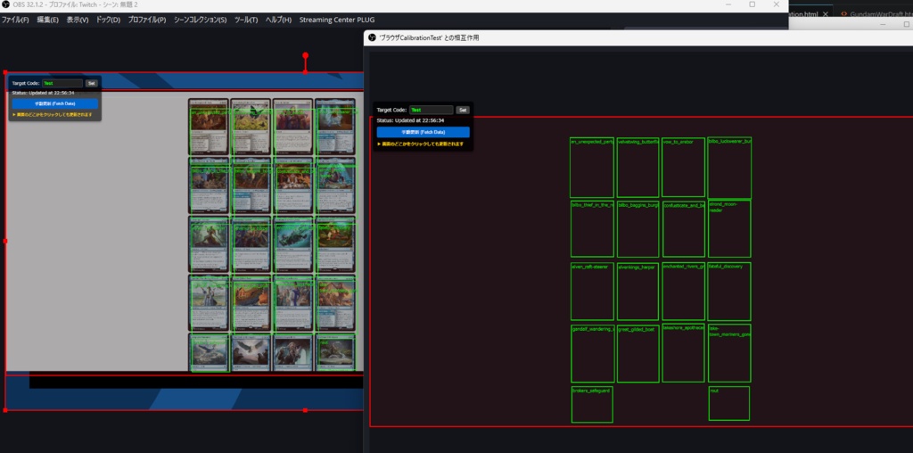Click the brokers_safeguard card box

(x=592, y=404)
